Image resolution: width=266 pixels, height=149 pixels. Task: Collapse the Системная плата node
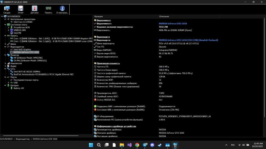click(x=5, y=25)
